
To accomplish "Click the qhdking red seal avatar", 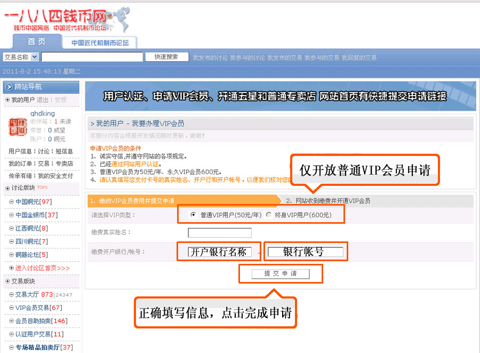I will click(x=17, y=127).
